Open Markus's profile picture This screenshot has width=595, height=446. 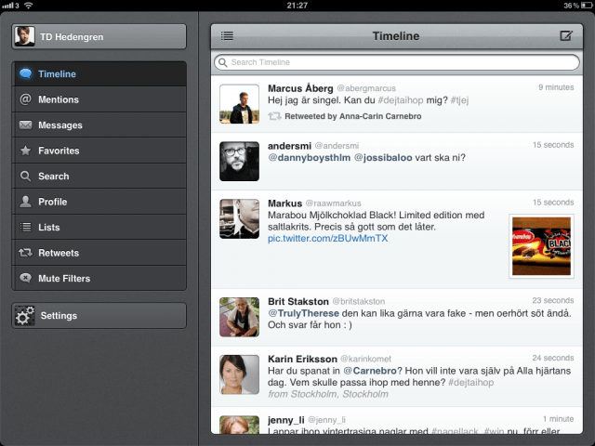[239, 219]
